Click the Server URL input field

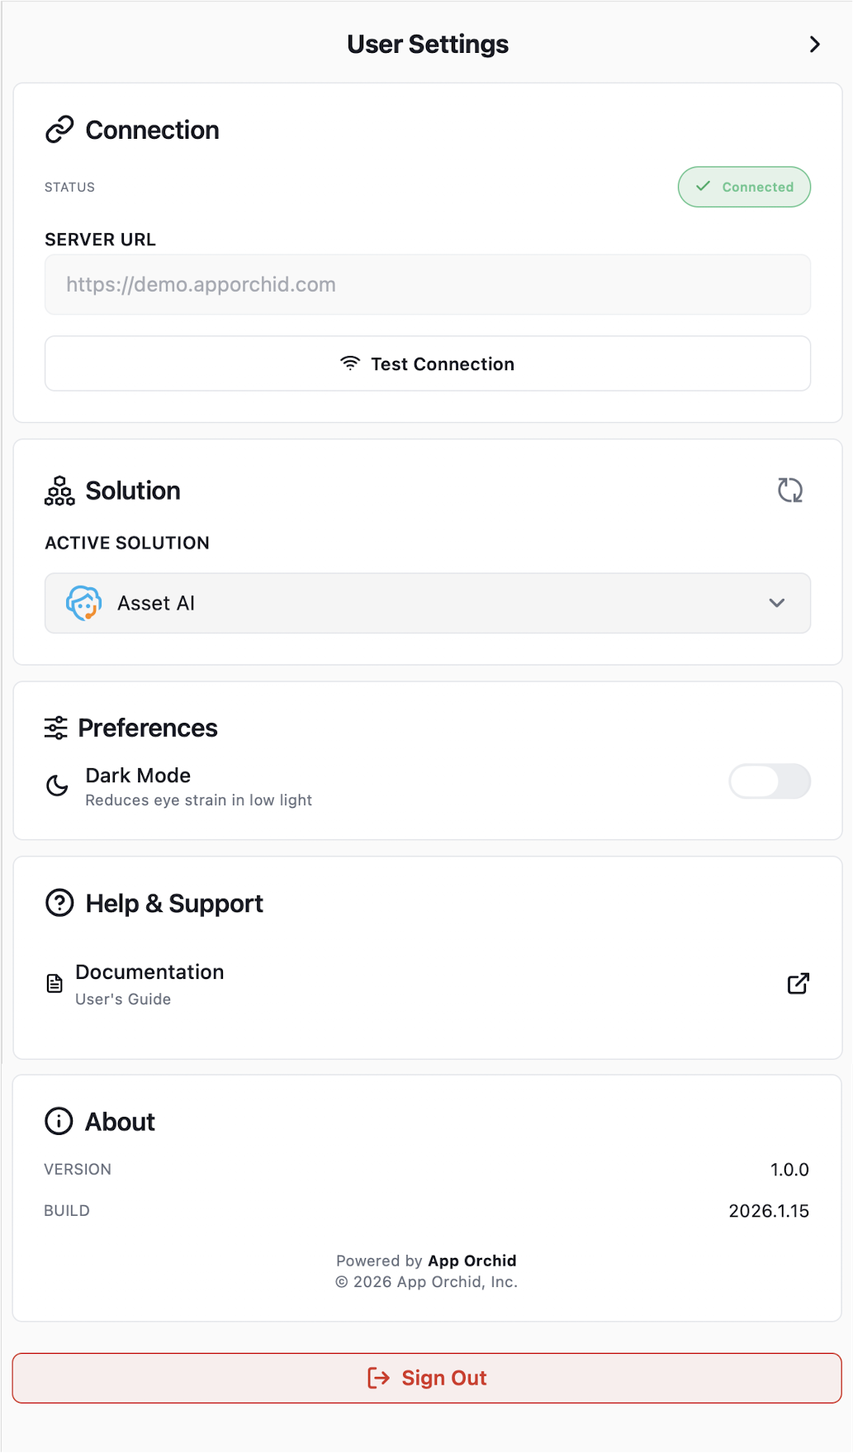427,285
